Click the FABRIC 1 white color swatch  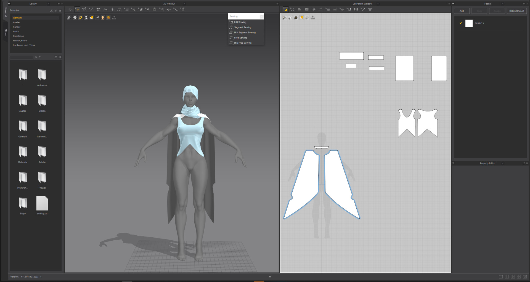click(x=469, y=23)
